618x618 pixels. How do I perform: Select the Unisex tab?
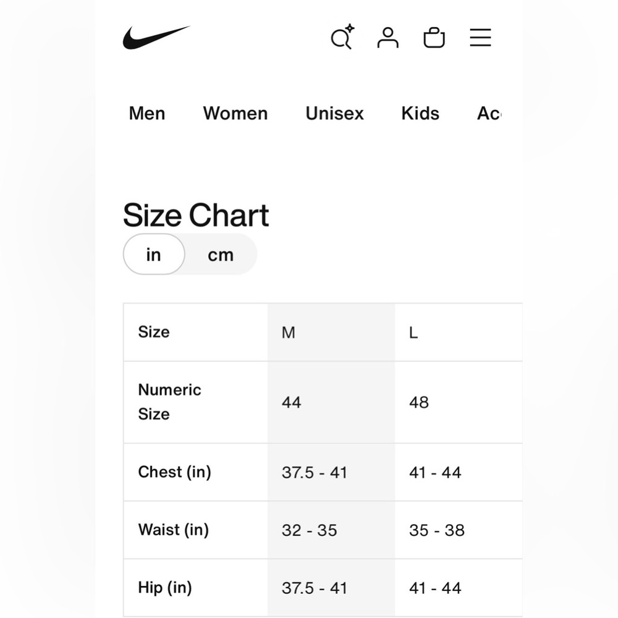pyautogui.click(x=334, y=114)
